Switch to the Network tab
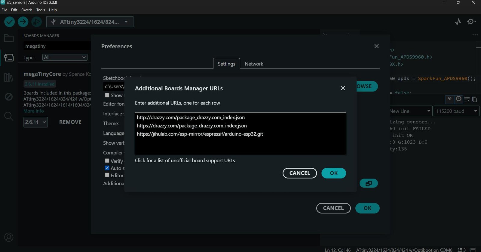The image size is (481, 252). [x=254, y=64]
